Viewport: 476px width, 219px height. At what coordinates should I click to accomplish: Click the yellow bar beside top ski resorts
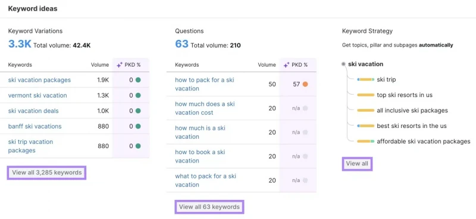(x=365, y=95)
